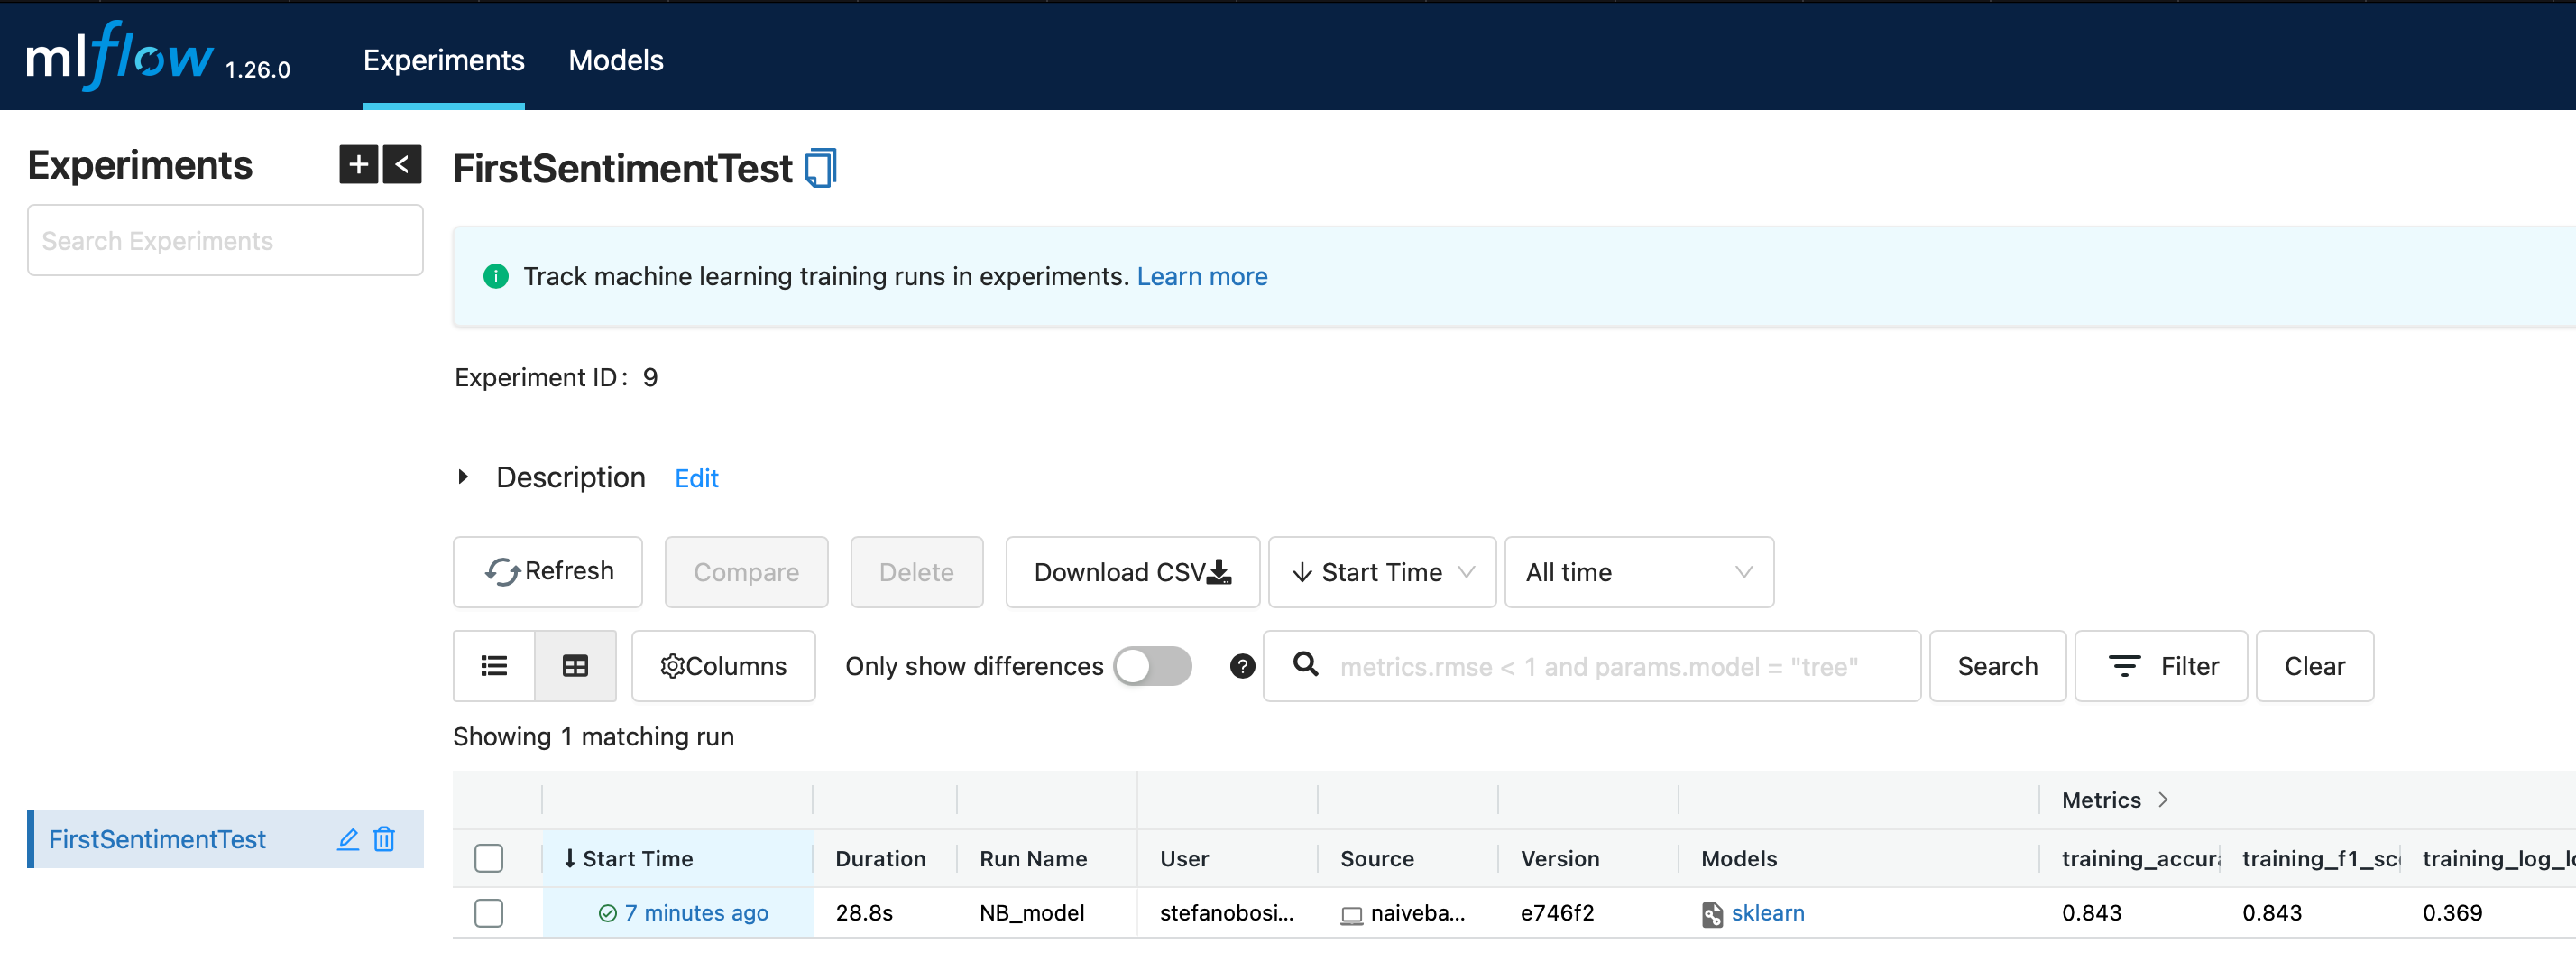The width and height of the screenshot is (2576, 953).
Task: Clear the search query
Action: pyautogui.click(x=2314, y=666)
